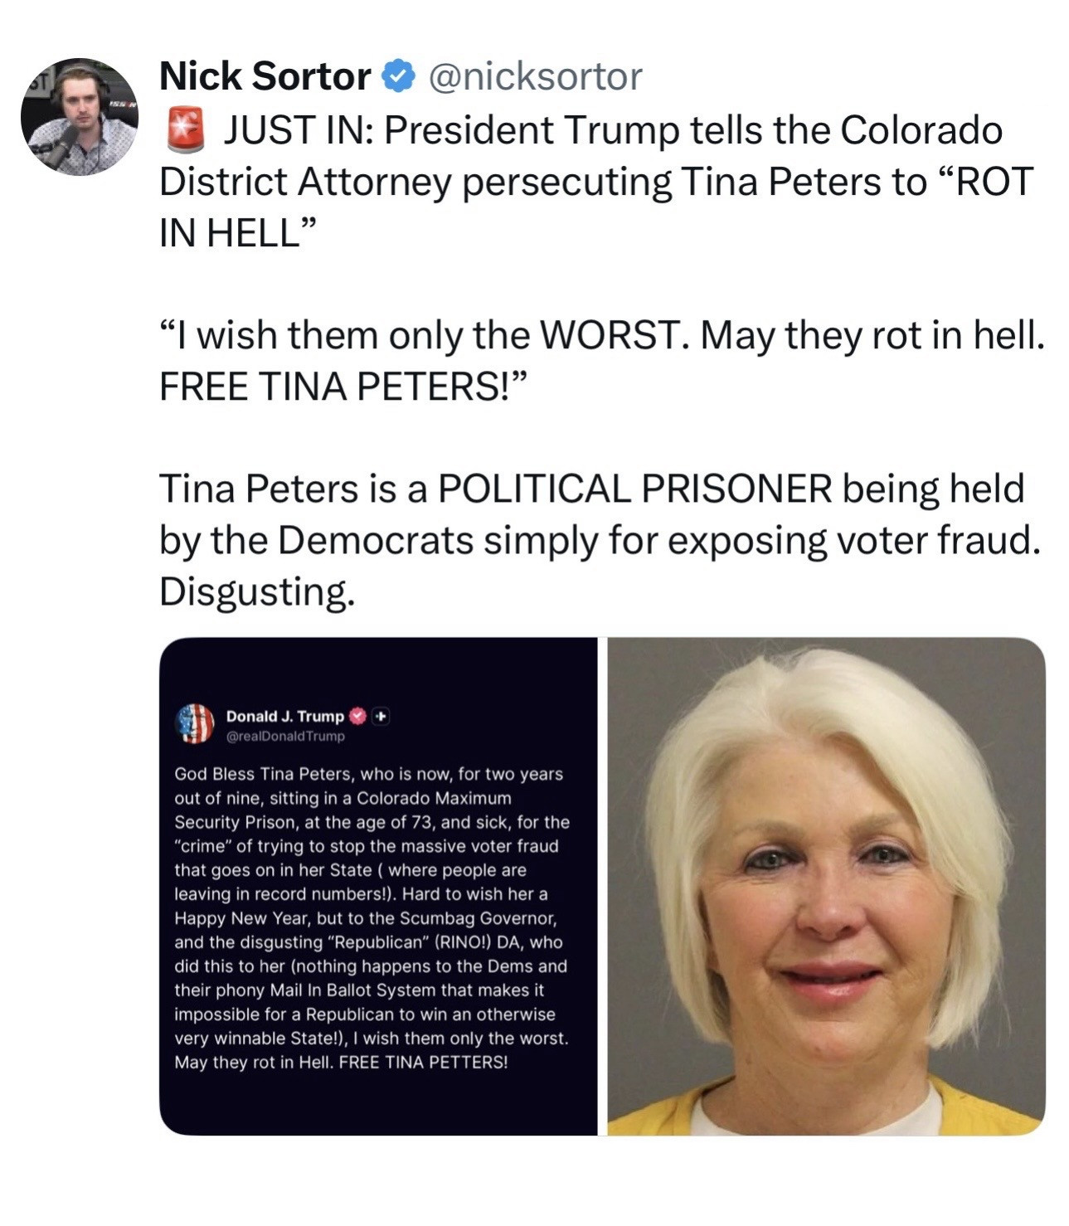The image size is (1069, 1226).
Task: Click Donald J. Trump's flag avatar
Action: [x=195, y=723]
